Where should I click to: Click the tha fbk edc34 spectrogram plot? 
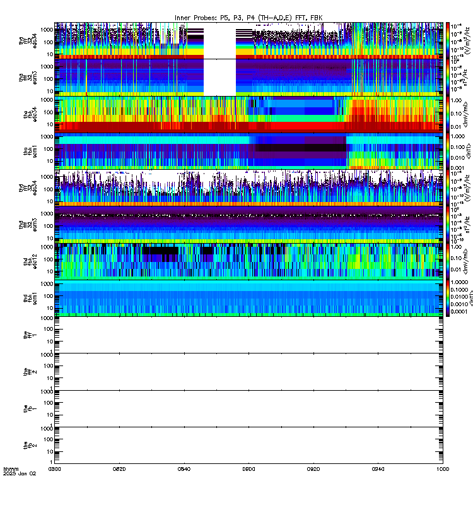(248, 114)
